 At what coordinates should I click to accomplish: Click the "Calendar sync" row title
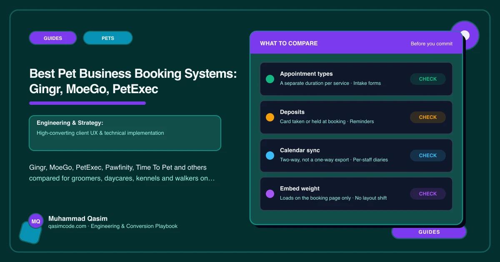[x=300, y=151]
